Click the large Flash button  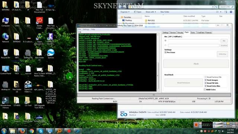click(x=196, y=64)
